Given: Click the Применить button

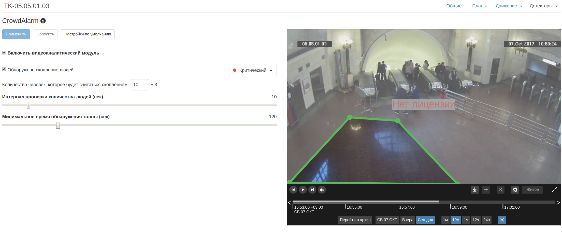Looking at the screenshot, I should pos(16,34).
